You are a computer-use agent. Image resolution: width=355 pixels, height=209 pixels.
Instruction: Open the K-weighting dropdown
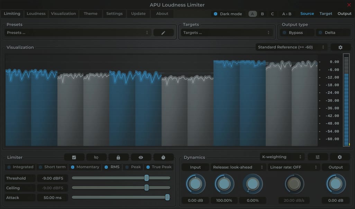(x=282, y=157)
